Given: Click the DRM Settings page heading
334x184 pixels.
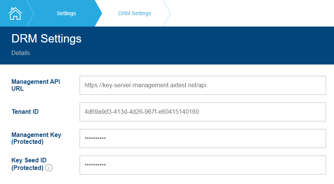Looking at the screenshot, I should [x=47, y=39].
